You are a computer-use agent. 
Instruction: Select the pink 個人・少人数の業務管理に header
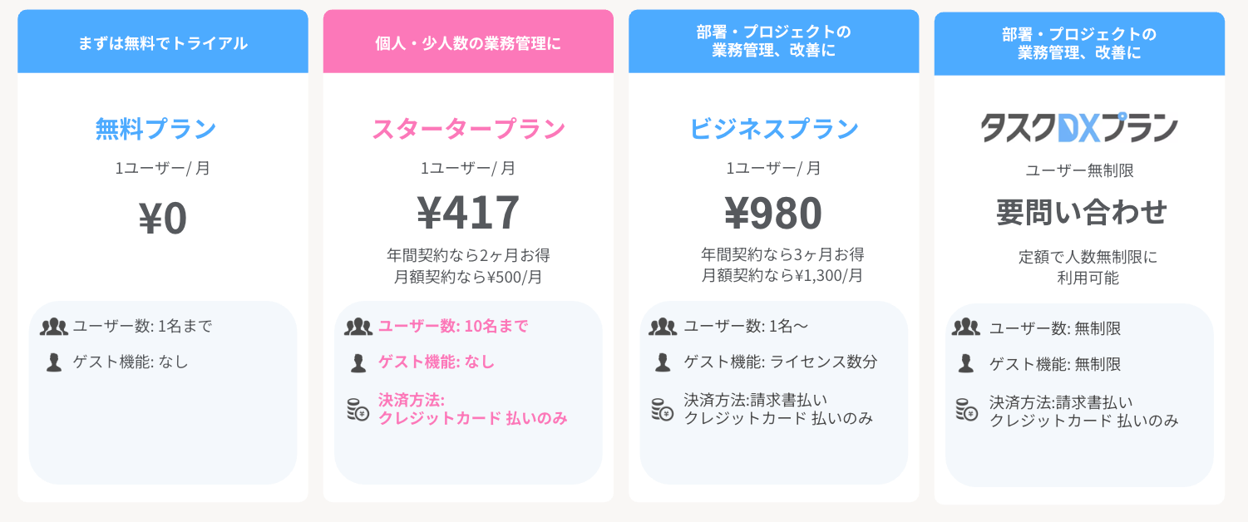click(468, 43)
